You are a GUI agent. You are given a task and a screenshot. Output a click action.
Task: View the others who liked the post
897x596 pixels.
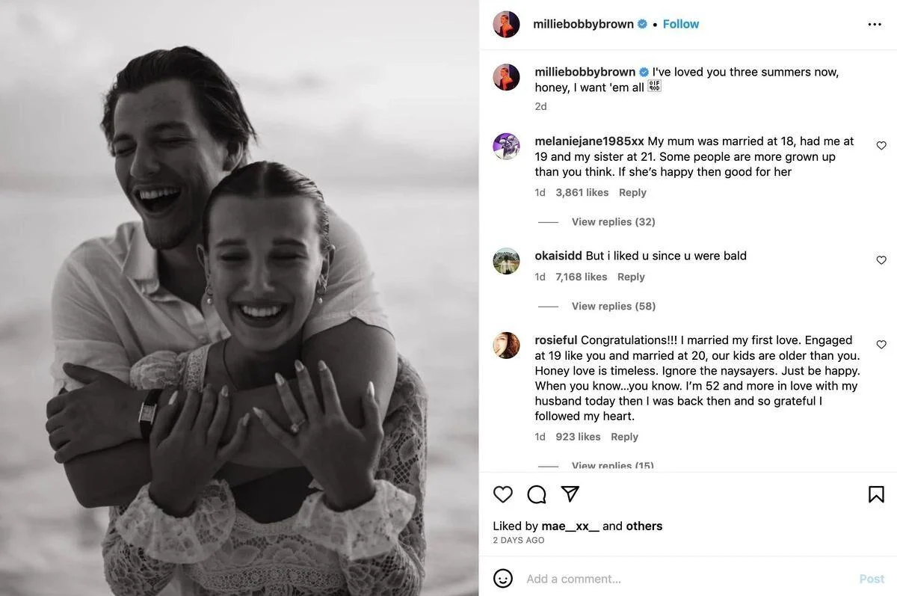pos(644,526)
